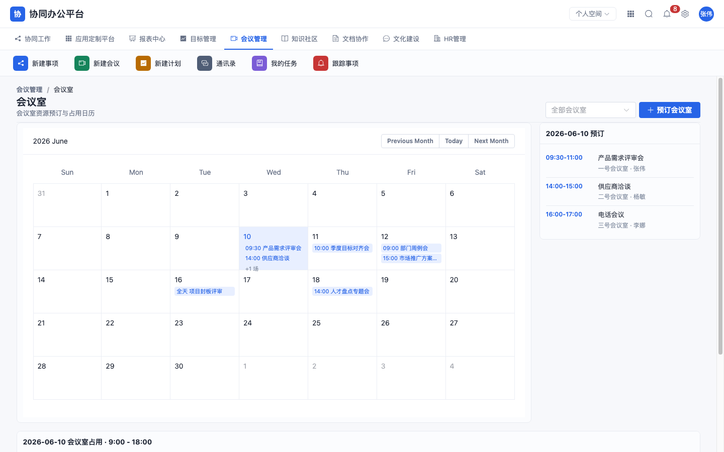Viewport: 724px width, 452px height.
Task: Select June 10 date cell
Action: (274, 248)
